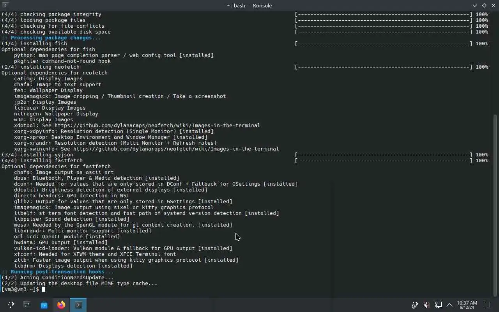Open the Konsole window menu icon in title bar
This screenshot has height=312, width=499.
tap(5, 5)
